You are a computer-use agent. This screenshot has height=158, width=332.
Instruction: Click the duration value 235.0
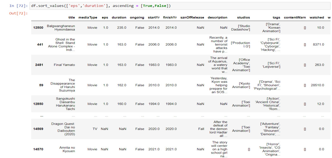[x=122, y=28]
